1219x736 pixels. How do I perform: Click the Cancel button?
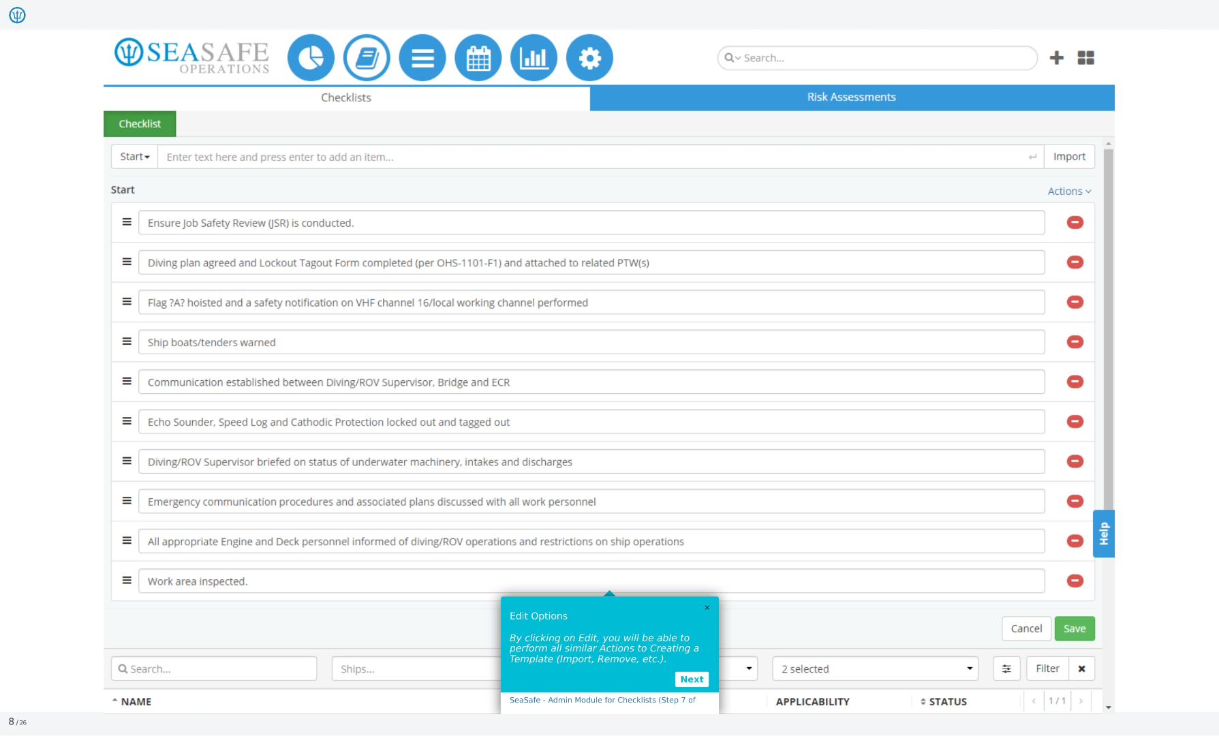click(1026, 628)
